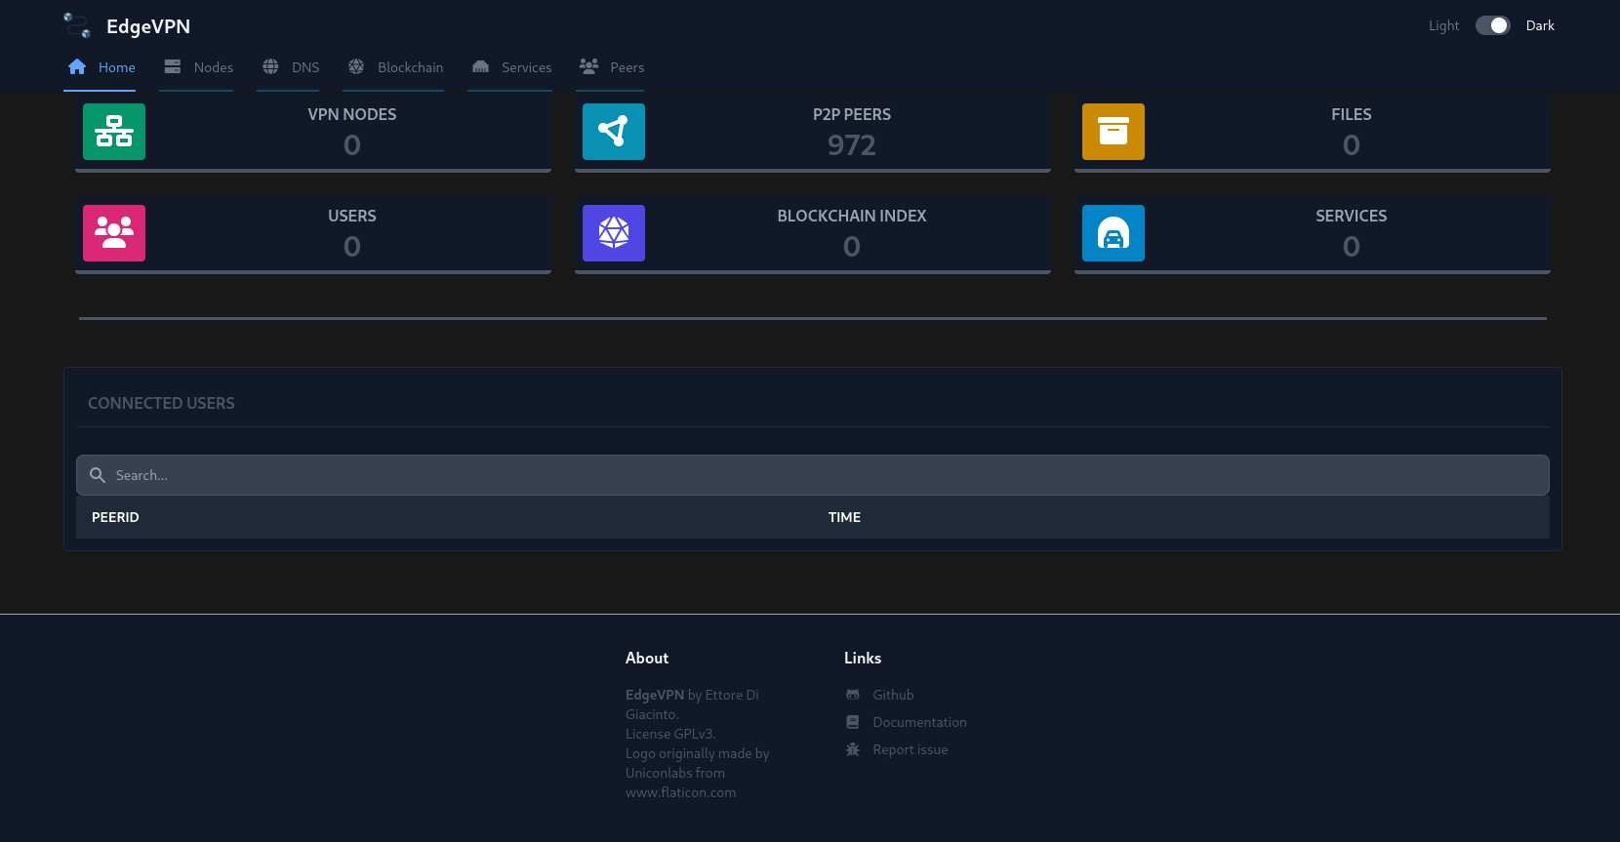Click the Peers people nav icon

click(588, 66)
